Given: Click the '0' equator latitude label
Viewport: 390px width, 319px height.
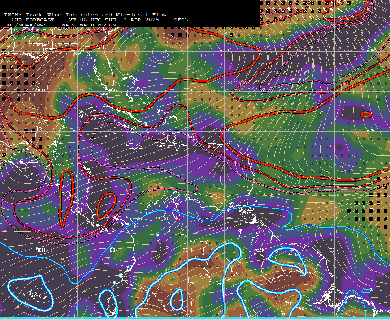Looking at the screenshot, I should [x=77, y=290].
